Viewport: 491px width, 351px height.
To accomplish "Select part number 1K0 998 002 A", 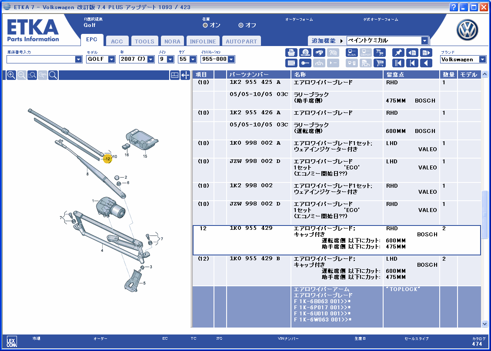I will [x=255, y=143].
